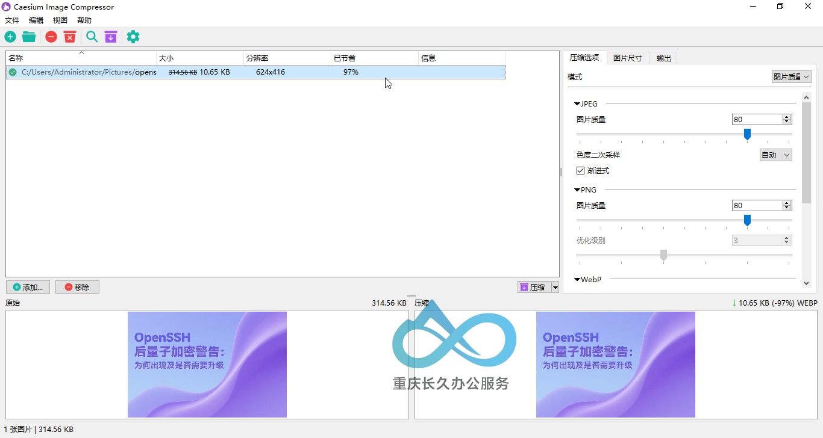
Task: Open the 文件 menu
Action: (12, 20)
